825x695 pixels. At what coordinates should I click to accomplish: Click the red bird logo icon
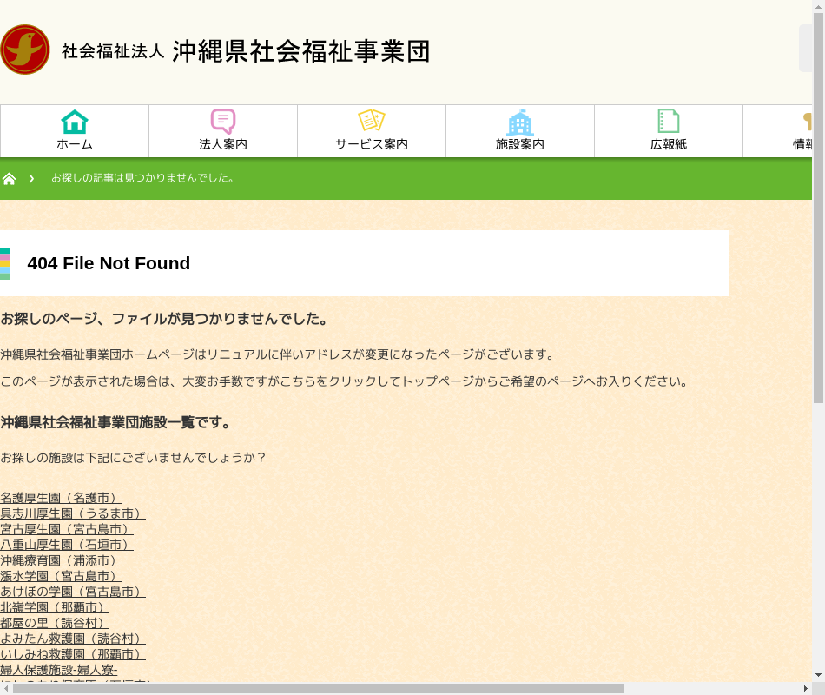point(24,50)
